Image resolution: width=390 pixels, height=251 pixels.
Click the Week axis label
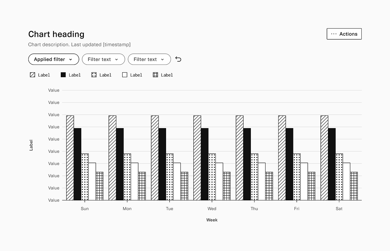coord(212,220)
